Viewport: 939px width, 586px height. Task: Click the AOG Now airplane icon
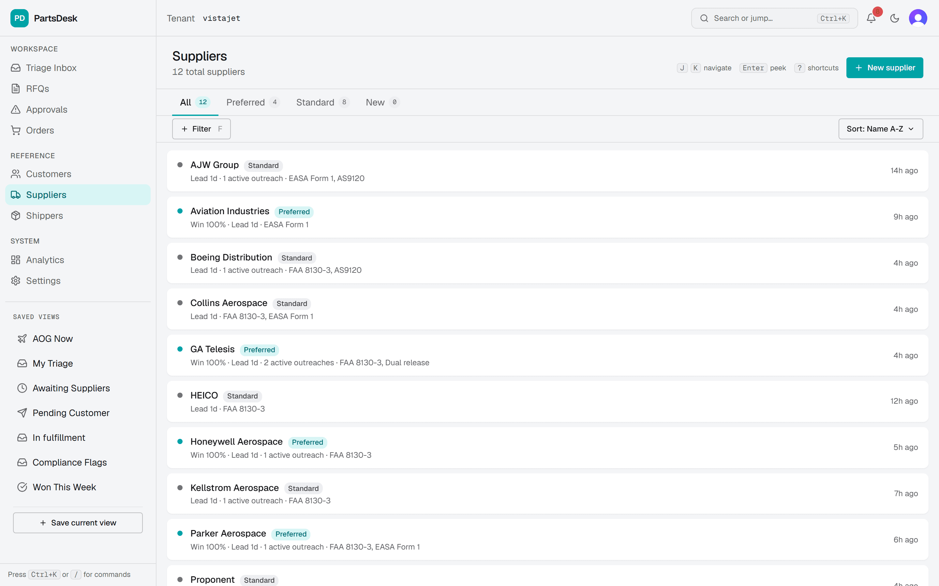[x=22, y=339]
